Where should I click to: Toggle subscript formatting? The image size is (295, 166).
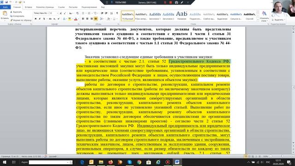[54, 19]
